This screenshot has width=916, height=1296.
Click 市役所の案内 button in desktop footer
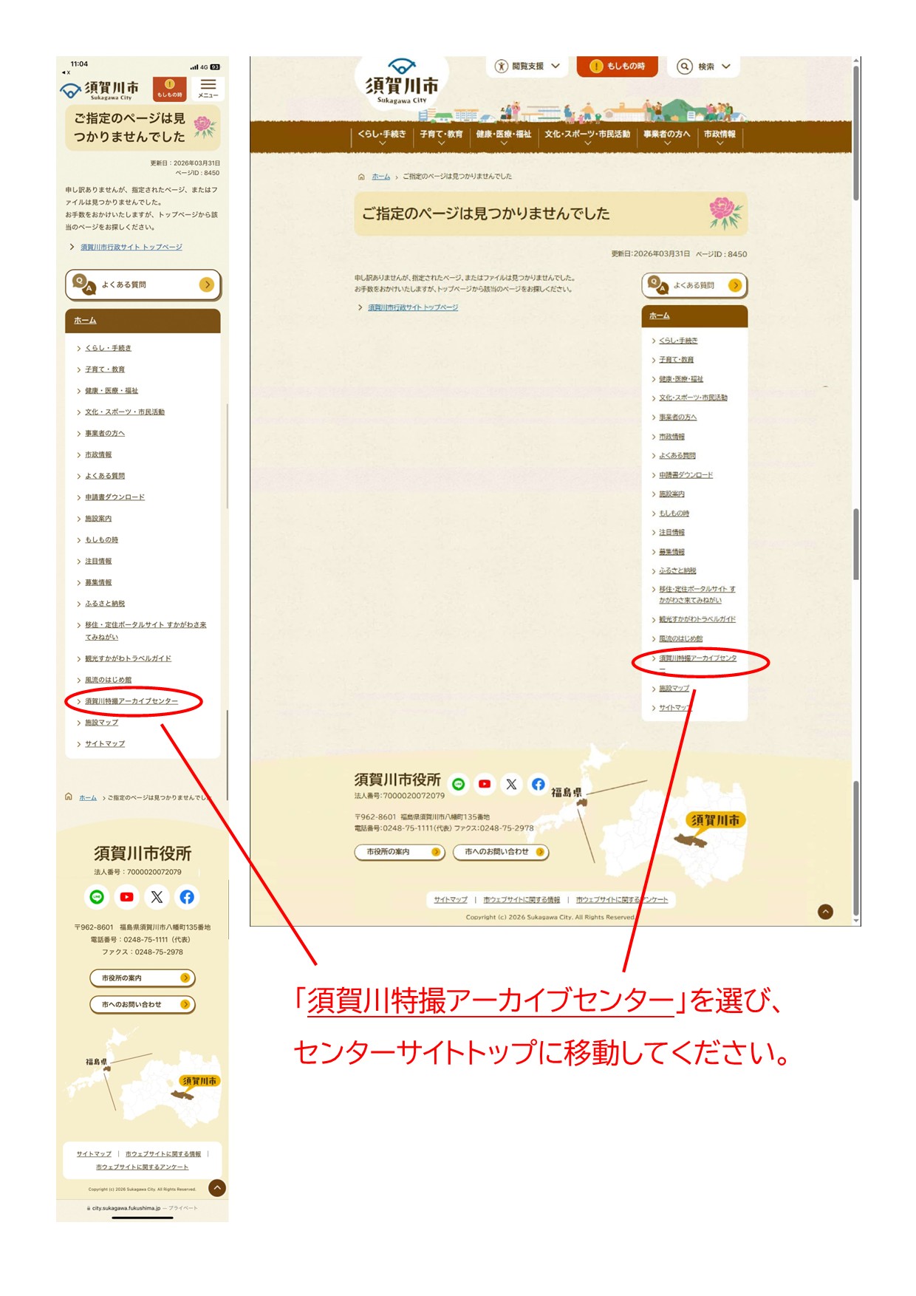tap(400, 851)
